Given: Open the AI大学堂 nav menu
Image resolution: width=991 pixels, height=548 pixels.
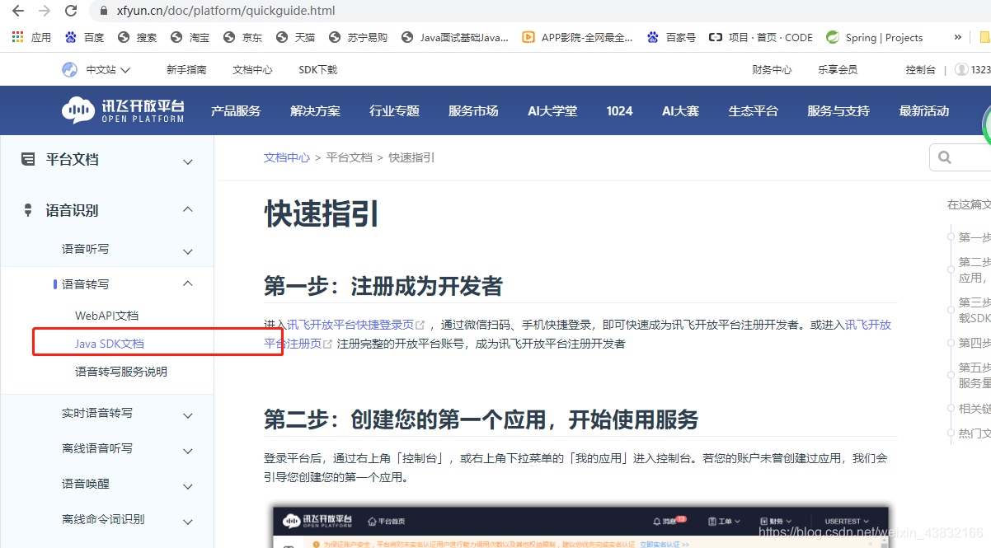Looking at the screenshot, I should tap(552, 110).
